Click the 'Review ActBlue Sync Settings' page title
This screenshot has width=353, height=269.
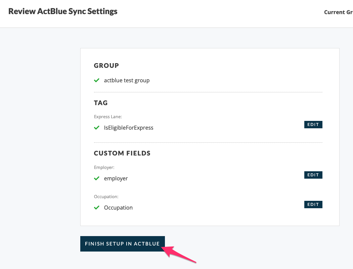(63, 11)
